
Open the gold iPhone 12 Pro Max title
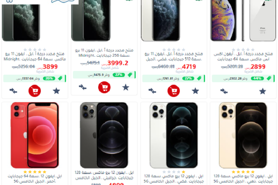[243, 179]
